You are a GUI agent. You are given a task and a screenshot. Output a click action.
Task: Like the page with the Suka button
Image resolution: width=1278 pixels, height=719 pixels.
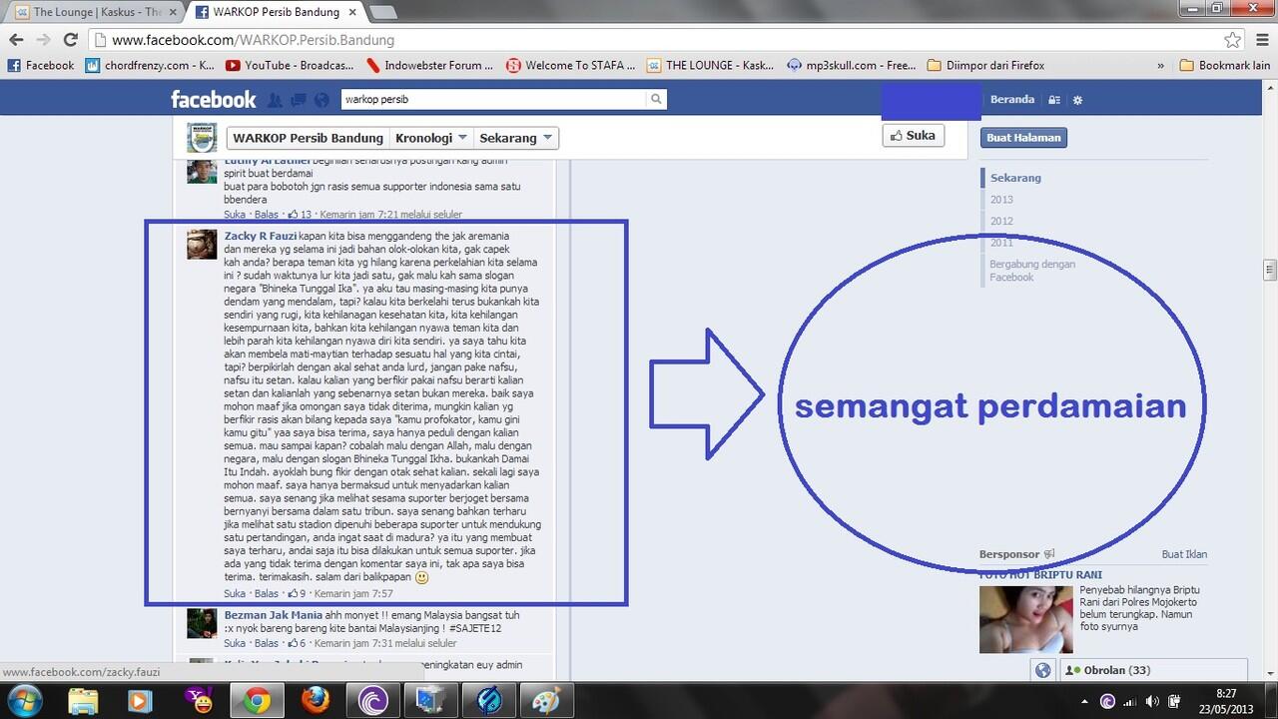(x=913, y=135)
